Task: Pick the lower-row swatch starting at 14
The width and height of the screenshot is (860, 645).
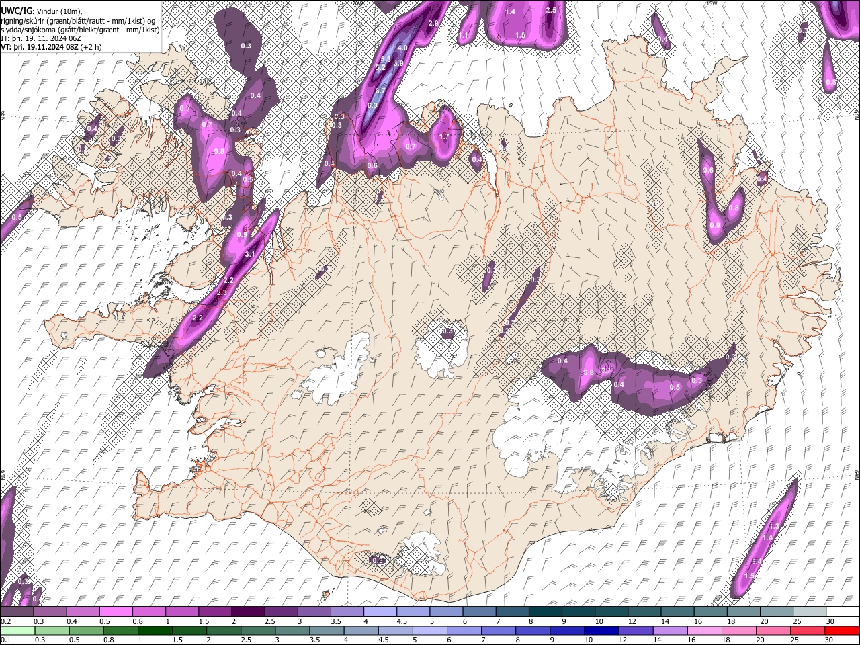Action: tap(669, 630)
